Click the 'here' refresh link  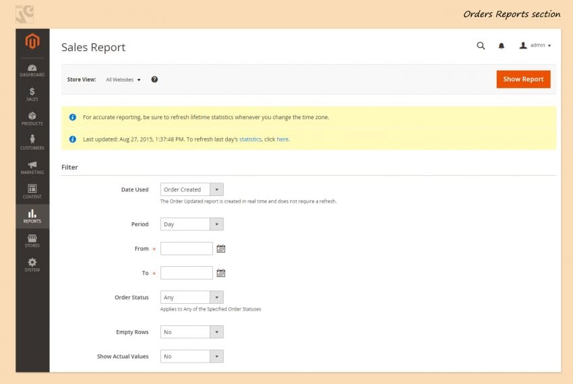tap(282, 139)
